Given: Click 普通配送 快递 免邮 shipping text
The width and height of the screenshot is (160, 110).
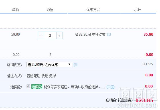Looking at the screenshot, I should click(x=41, y=76).
